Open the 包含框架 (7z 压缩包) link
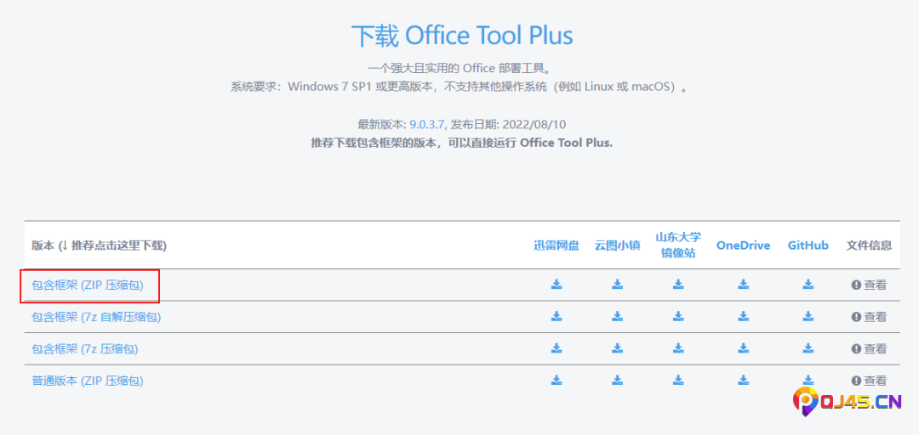The width and height of the screenshot is (919, 435). coord(85,349)
